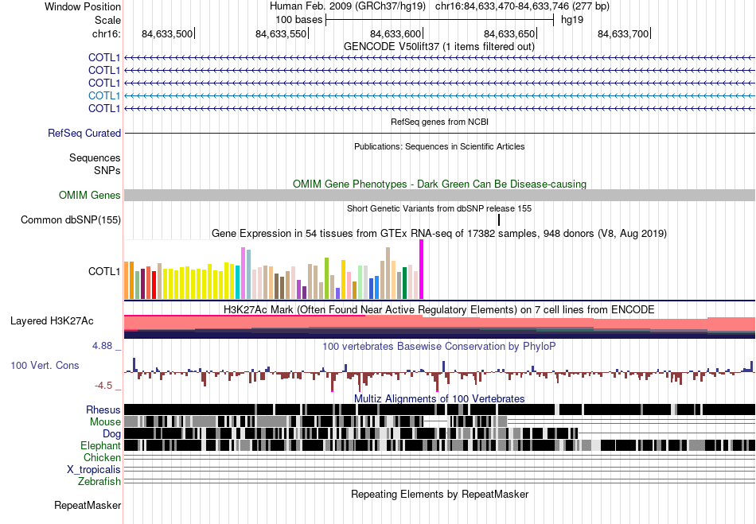This screenshot has height=524, width=756.
Task: Click the Elephant species label
Action: click(x=100, y=445)
